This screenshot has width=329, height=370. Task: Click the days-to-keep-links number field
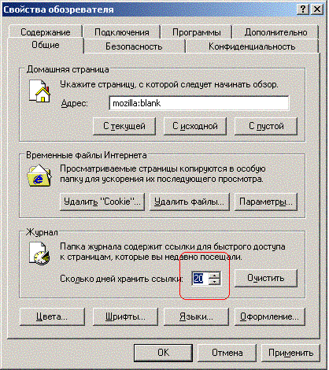tap(201, 278)
